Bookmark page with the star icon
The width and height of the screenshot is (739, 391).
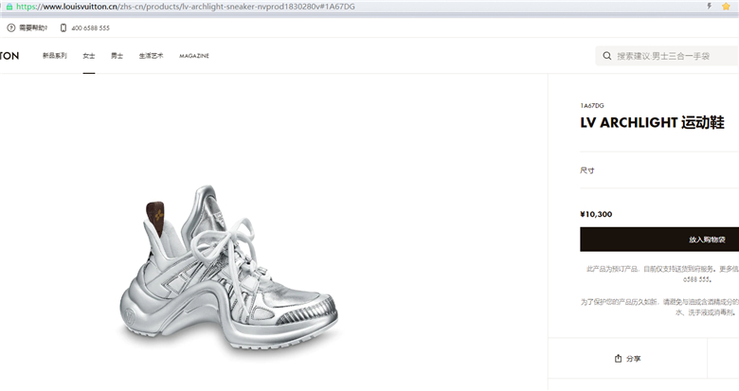726,6
